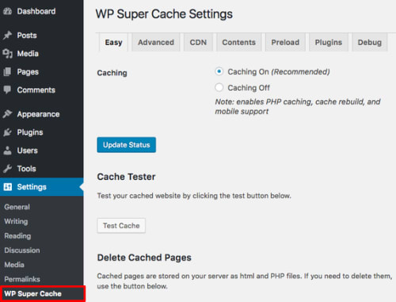Open the Contents tab
Image resolution: width=396 pixels, height=302 pixels.
tap(239, 42)
